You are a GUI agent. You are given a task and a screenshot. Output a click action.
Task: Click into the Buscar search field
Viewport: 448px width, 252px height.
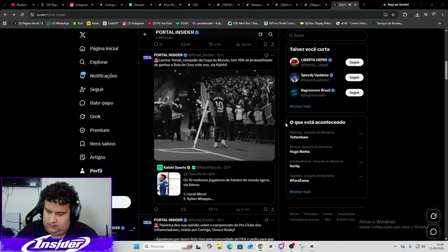pos(327,35)
